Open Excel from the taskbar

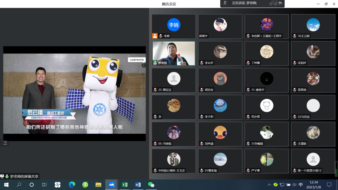tap(125, 185)
